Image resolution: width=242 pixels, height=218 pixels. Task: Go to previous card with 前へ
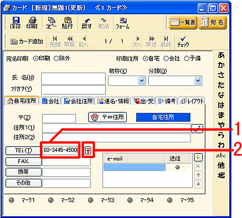83,42
